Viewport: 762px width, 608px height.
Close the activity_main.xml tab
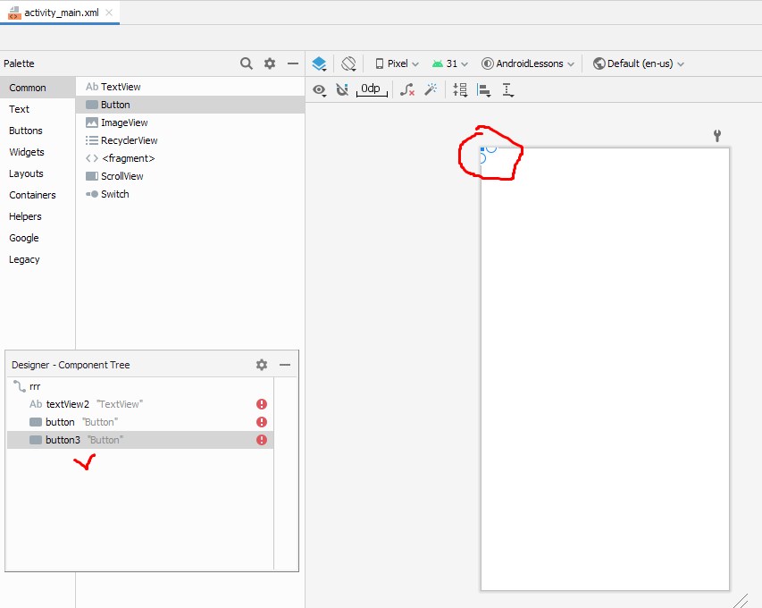[109, 13]
